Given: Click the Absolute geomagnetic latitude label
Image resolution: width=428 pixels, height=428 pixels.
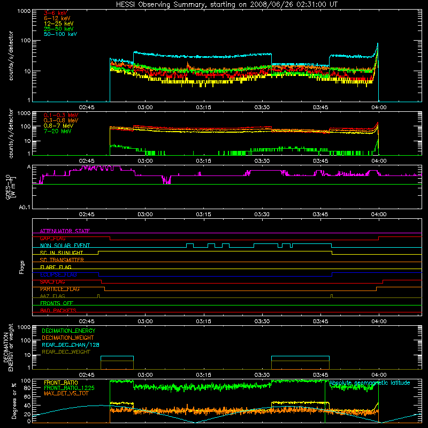Looking at the screenshot, I should pyautogui.click(x=370, y=383).
